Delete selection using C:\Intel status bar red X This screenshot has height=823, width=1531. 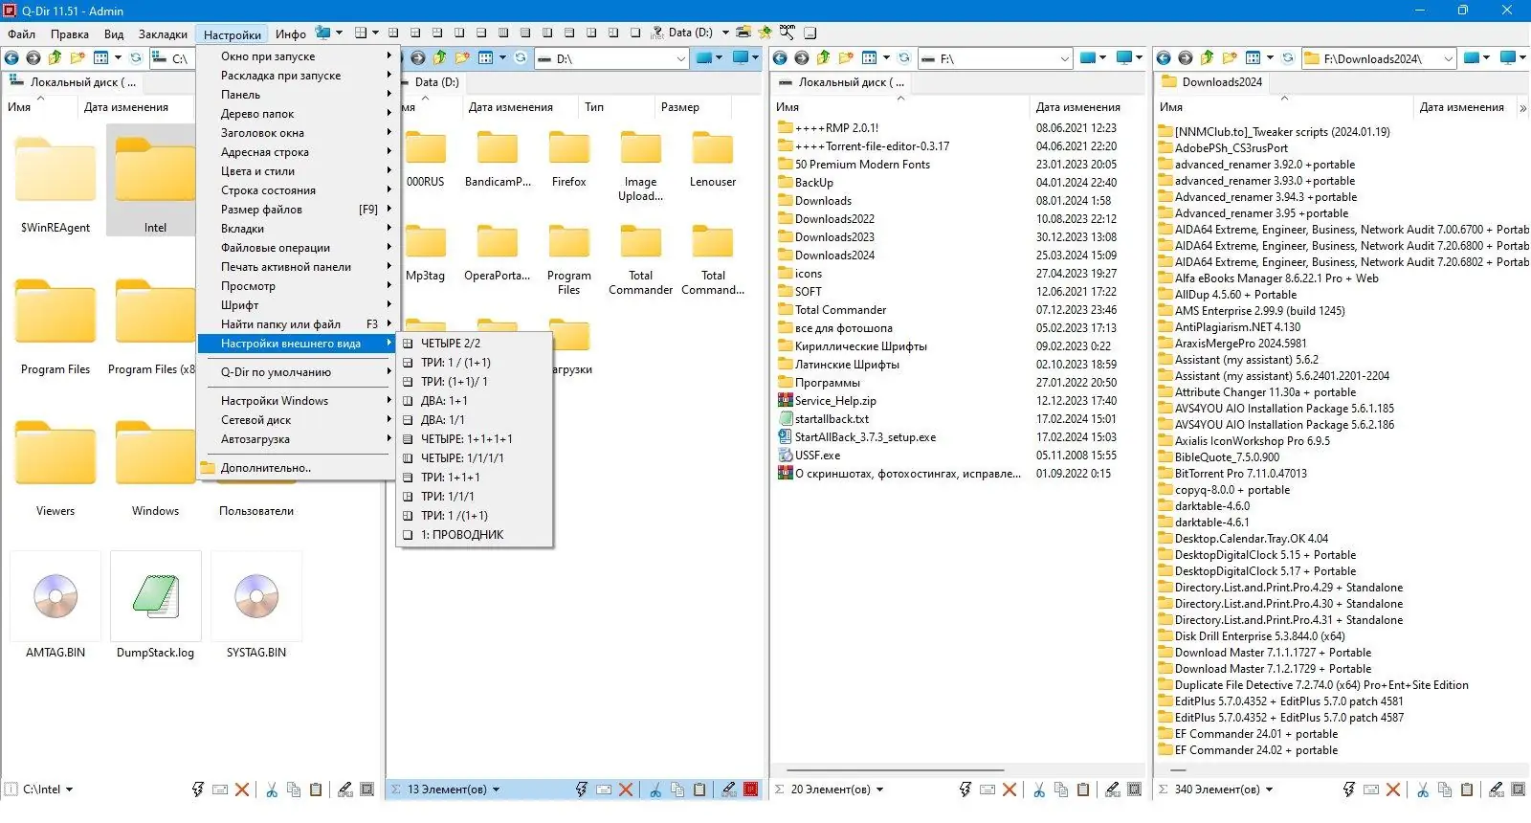coord(242,790)
